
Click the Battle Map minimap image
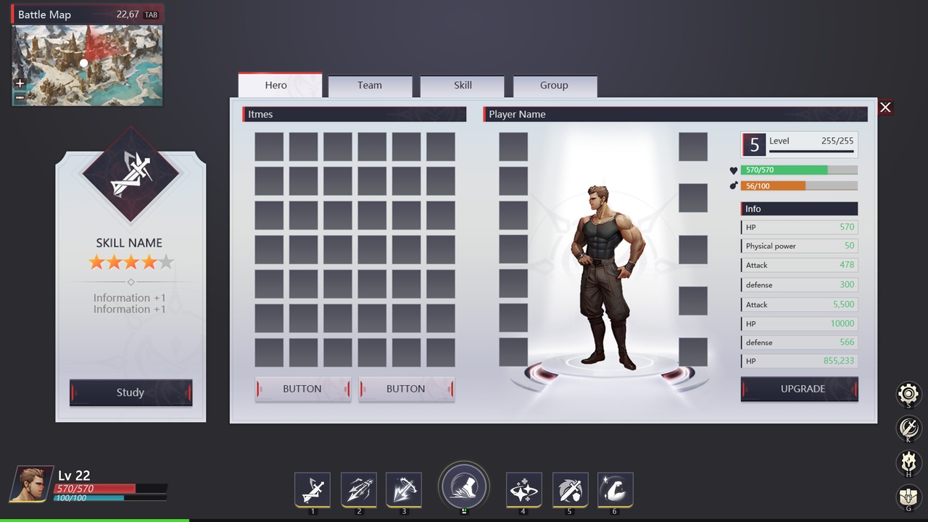pyautogui.click(x=87, y=65)
